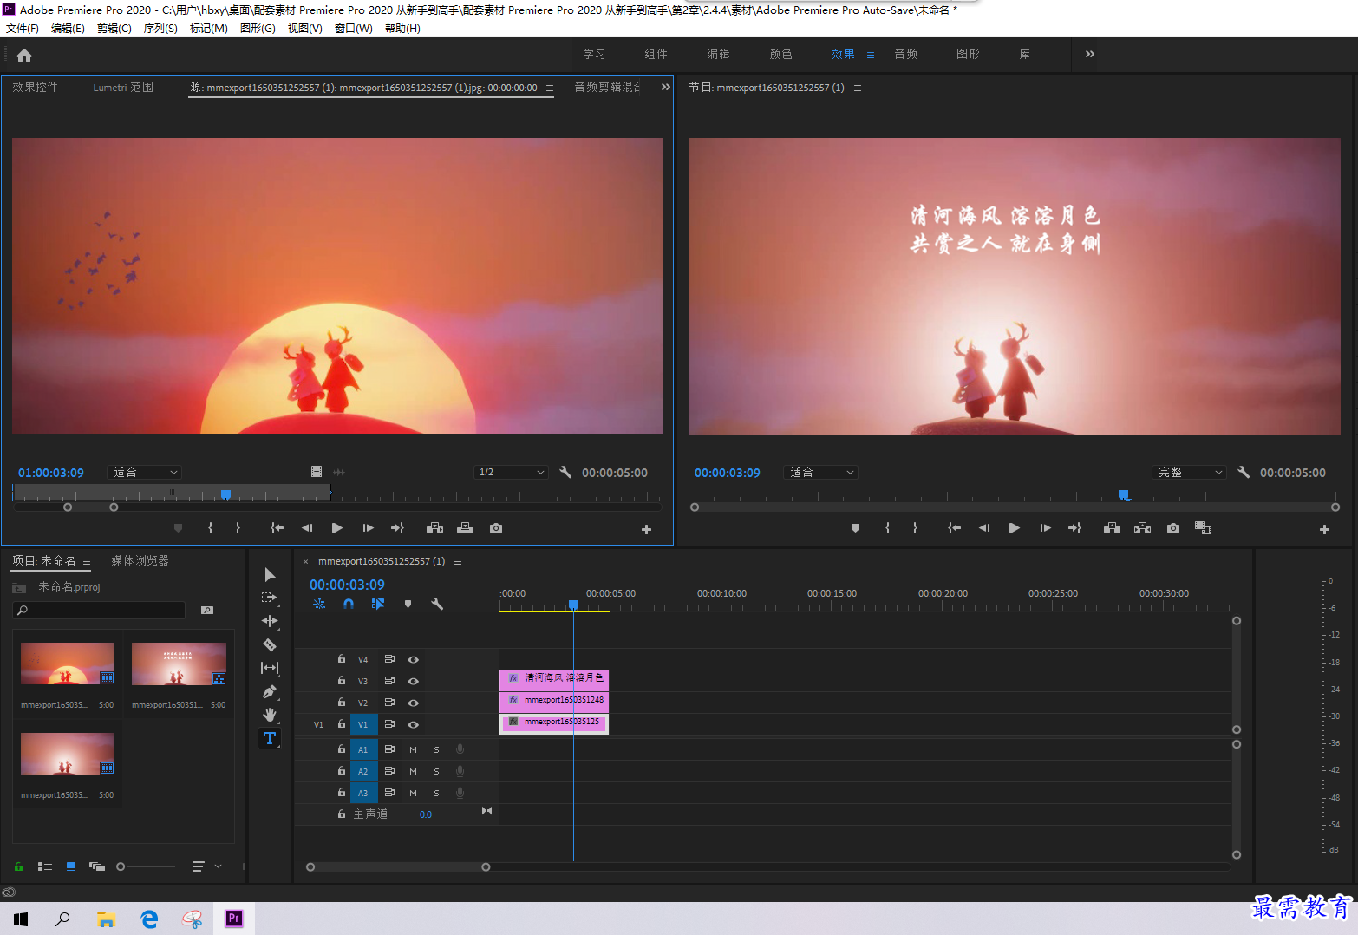Viewport: 1358px width, 935px height.
Task: Add marker in the timeline header
Action: pyautogui.click(x=408, y=604)
